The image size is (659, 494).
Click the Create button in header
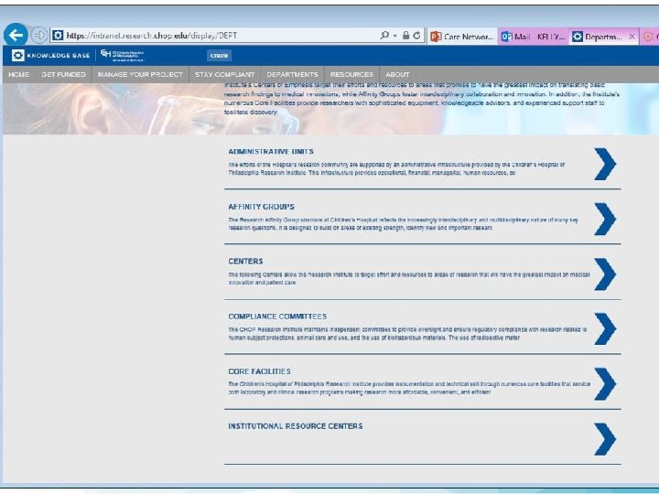219,56
